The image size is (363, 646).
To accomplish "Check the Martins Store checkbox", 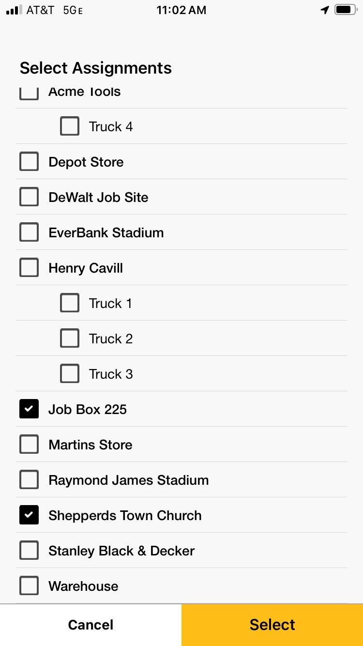I will pos(29,445).
